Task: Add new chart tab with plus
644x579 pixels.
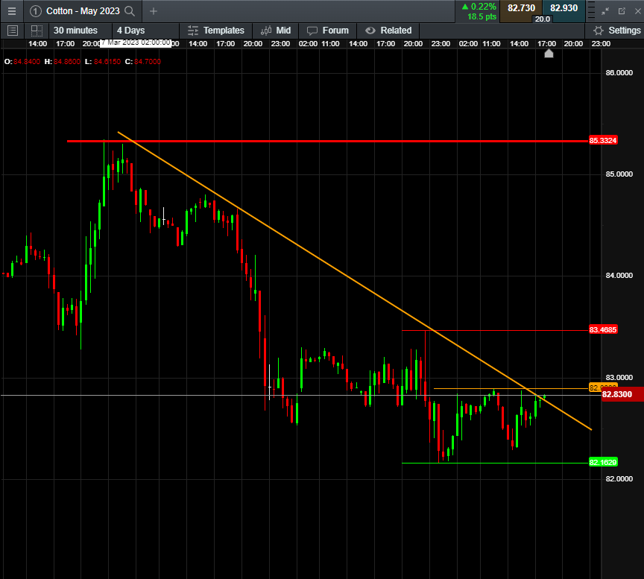Action: coord(154,11)
